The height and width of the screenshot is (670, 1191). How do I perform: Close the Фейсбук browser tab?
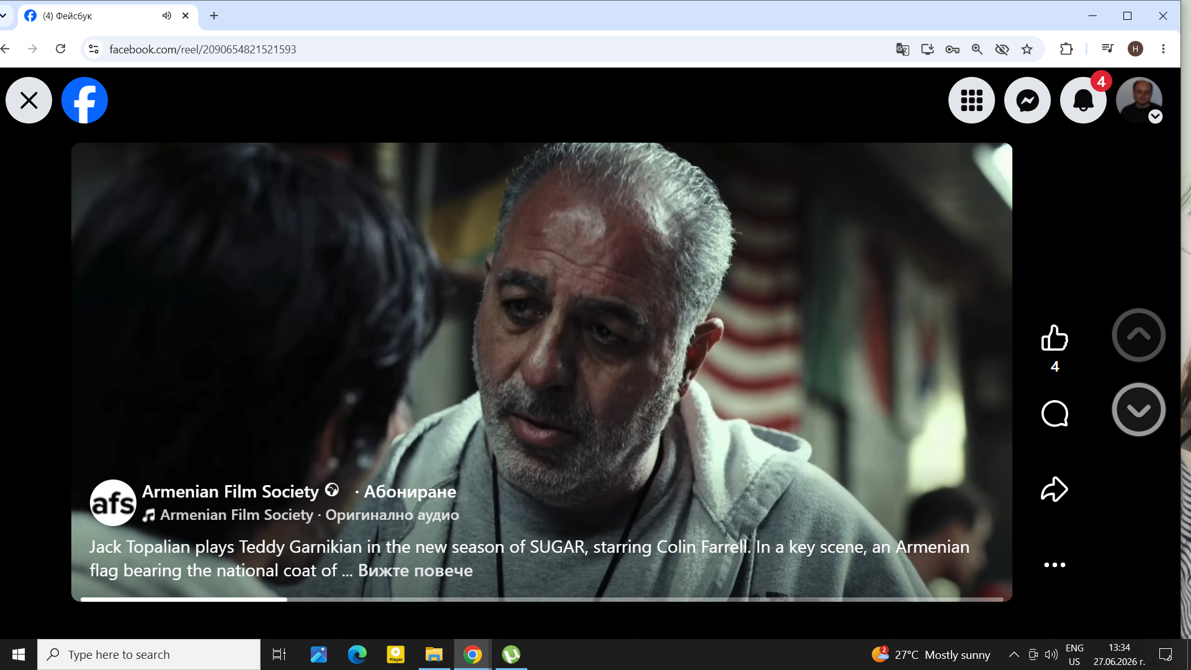[185, 16]
